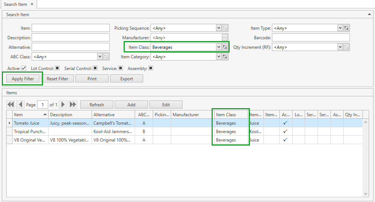The width and height of the screenshot is (375, 202).
Task: Jump to last page of items
Action: click(x=73, y=104)
